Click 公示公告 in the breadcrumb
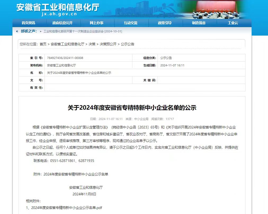This screenshot has height=214, width=268. pyautogui.click(x=128, y=44)
